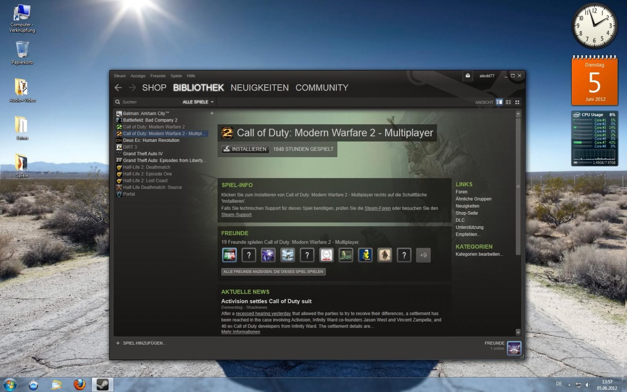The image size is (627, 392).
Task: Open the Hilfe menu
Action: (191, 76)
